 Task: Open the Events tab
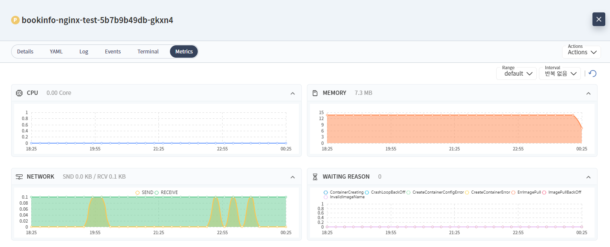coord(113,51)
